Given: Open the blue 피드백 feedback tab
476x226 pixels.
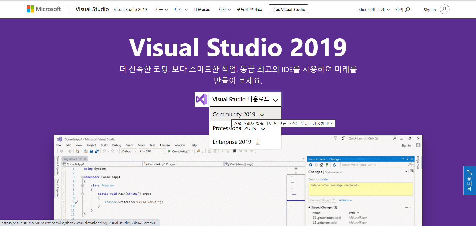Looking at the screenshot, I should click(x=469, y=180).
